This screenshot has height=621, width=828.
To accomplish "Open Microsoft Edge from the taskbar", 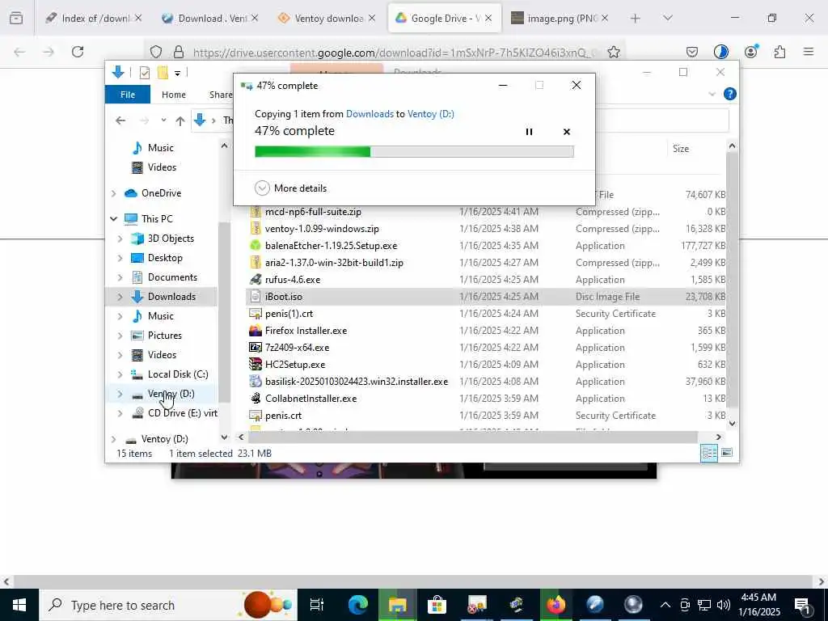I will [358, 605].
